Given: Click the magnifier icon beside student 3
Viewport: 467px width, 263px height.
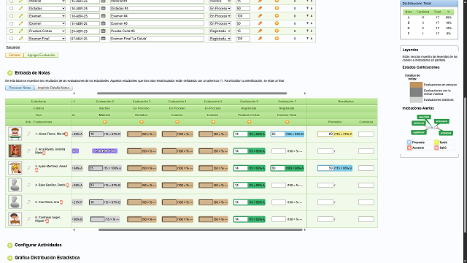Looking at the screenshot, I should point(29,168).
